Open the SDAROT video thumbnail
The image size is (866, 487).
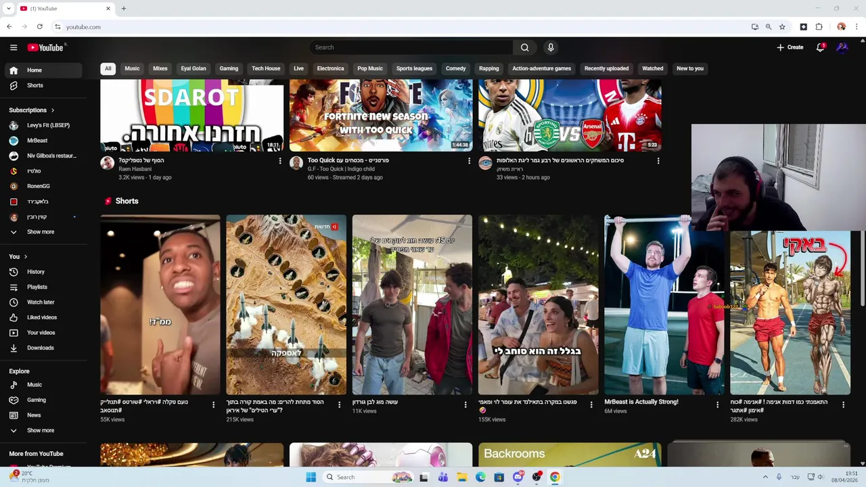pyautogui.click(x=191, y=115)
